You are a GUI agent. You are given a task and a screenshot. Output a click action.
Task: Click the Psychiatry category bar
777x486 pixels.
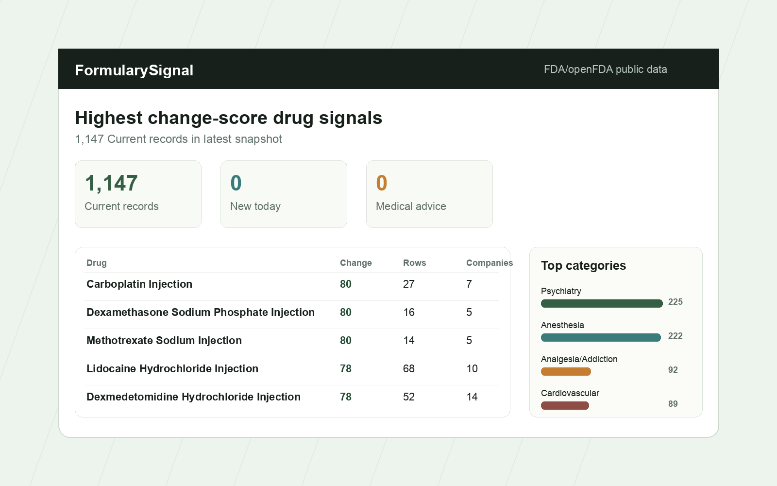pyautogui.click(x=601, y=303)
